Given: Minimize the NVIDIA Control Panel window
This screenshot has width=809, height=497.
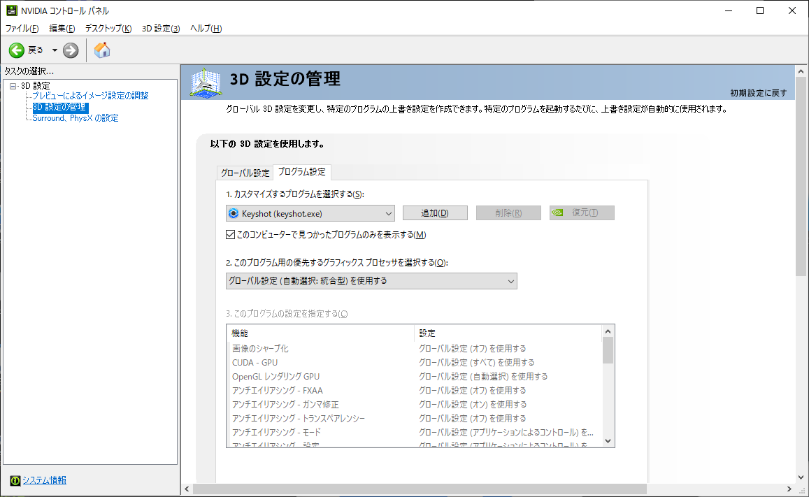Looking at the screenshot, I should pos(729,10).
